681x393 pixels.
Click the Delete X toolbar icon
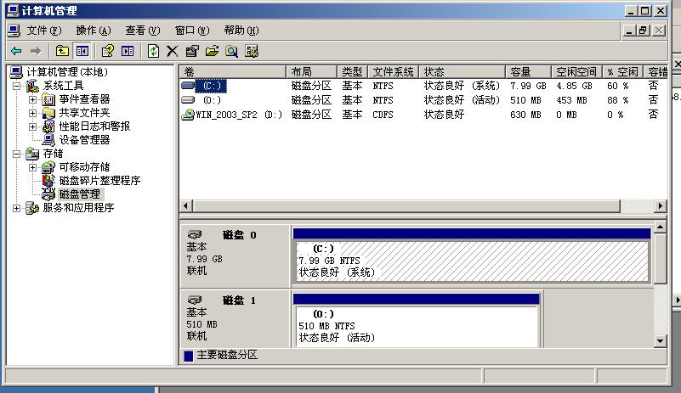click(172, 51)
